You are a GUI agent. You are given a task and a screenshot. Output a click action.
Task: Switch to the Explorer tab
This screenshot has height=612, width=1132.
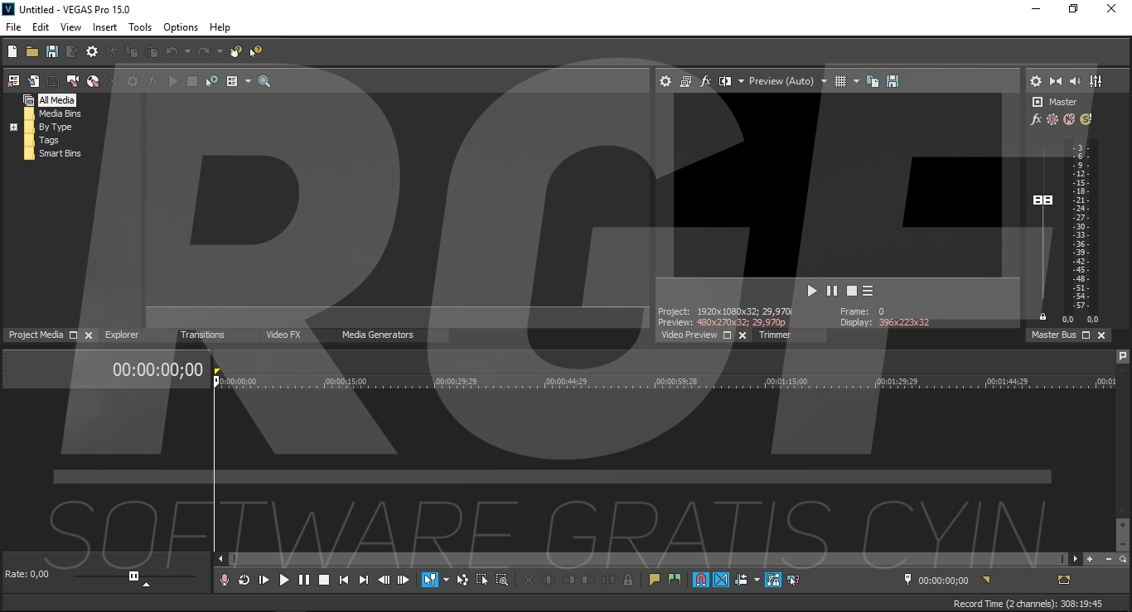(122, 335)
